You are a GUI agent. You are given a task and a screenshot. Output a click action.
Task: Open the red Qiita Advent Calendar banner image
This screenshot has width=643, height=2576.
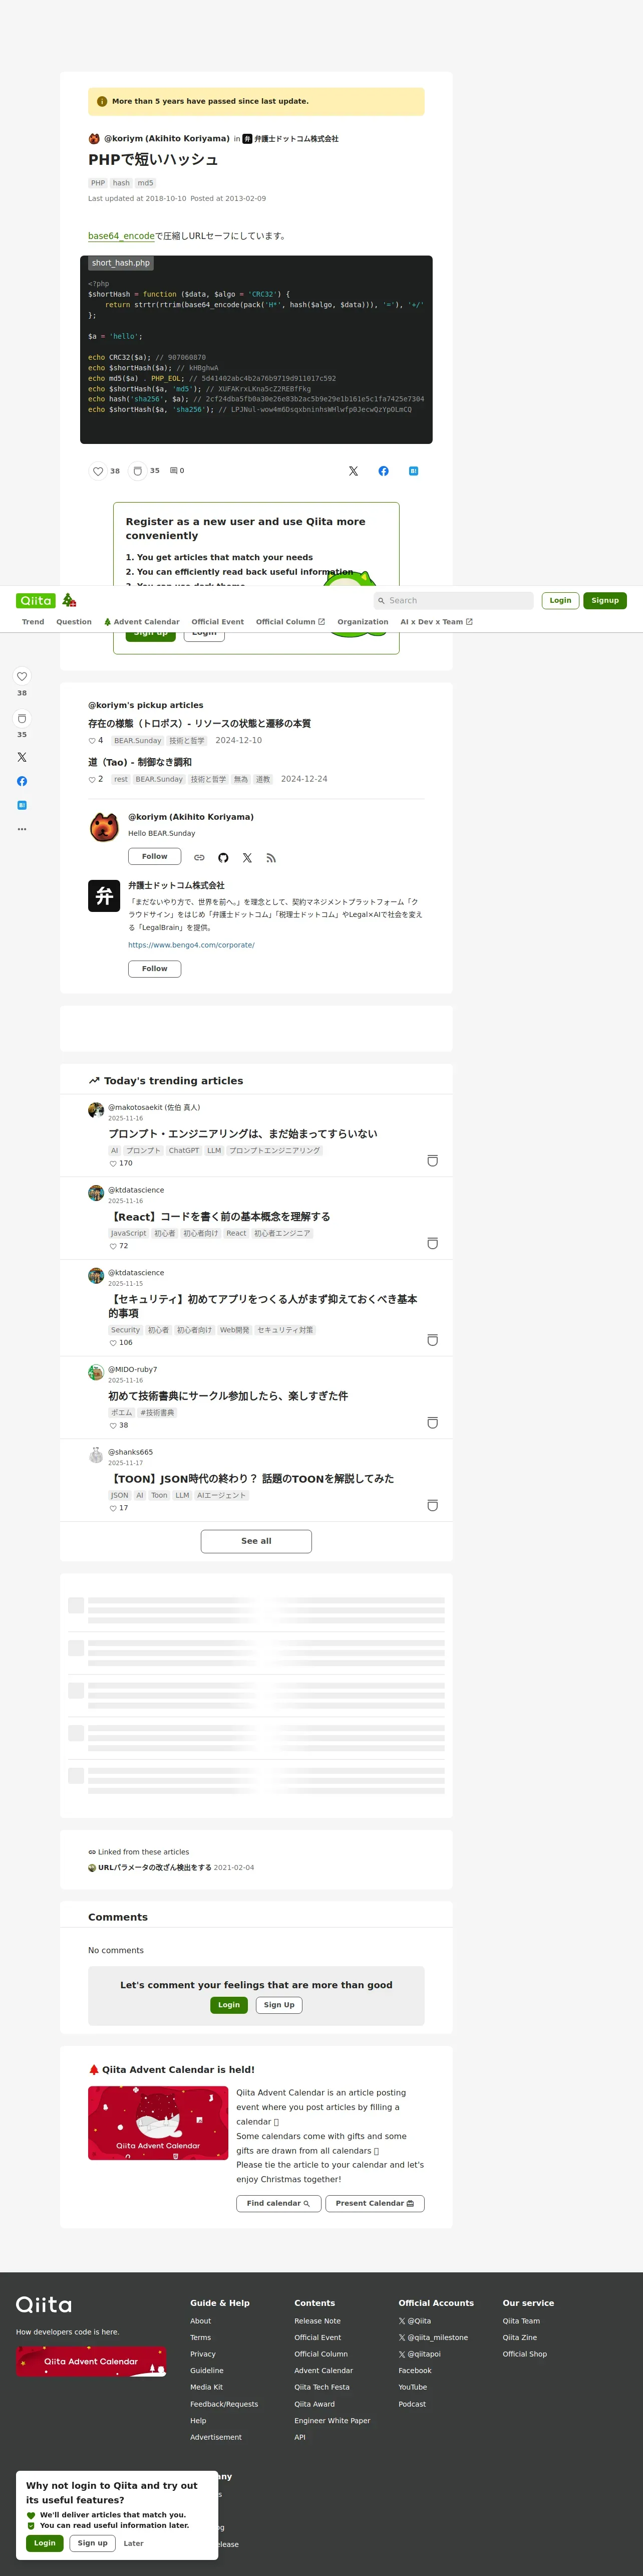(158, 2123)
